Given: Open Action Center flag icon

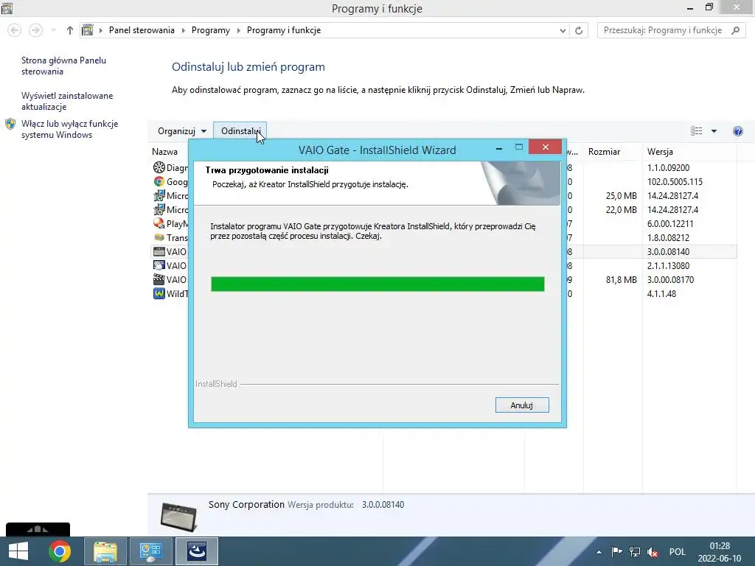Looking at the screenshot, I should coord(616,552).
